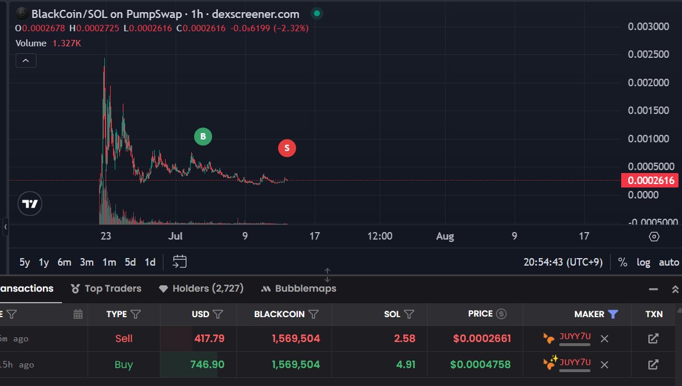Collapse the chart legend chevron button
The height and width of the screenshot is (386, 682).
point(25,60)
